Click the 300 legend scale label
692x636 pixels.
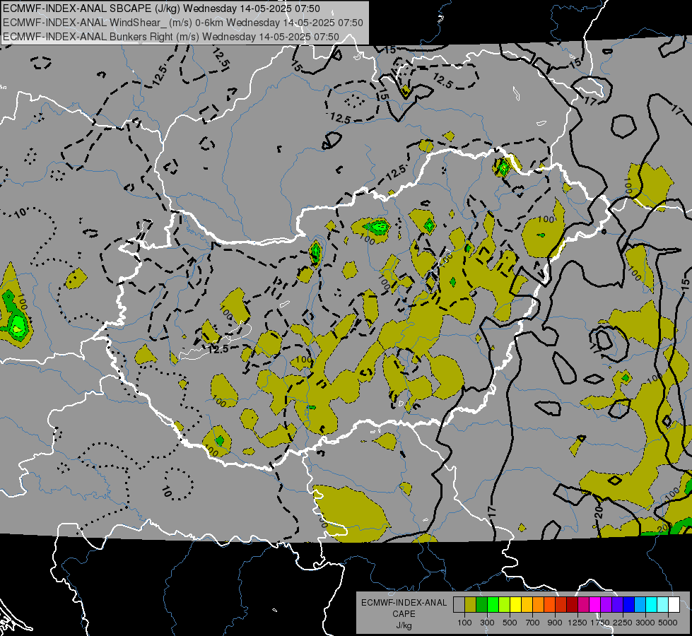click(487, 623)
